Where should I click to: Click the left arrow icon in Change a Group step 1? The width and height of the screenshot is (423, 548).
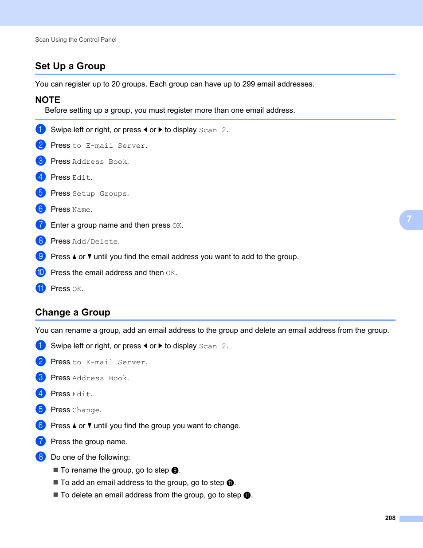tap(145, 346)
